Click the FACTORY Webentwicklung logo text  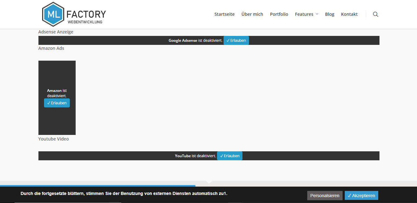coord(86,16)
